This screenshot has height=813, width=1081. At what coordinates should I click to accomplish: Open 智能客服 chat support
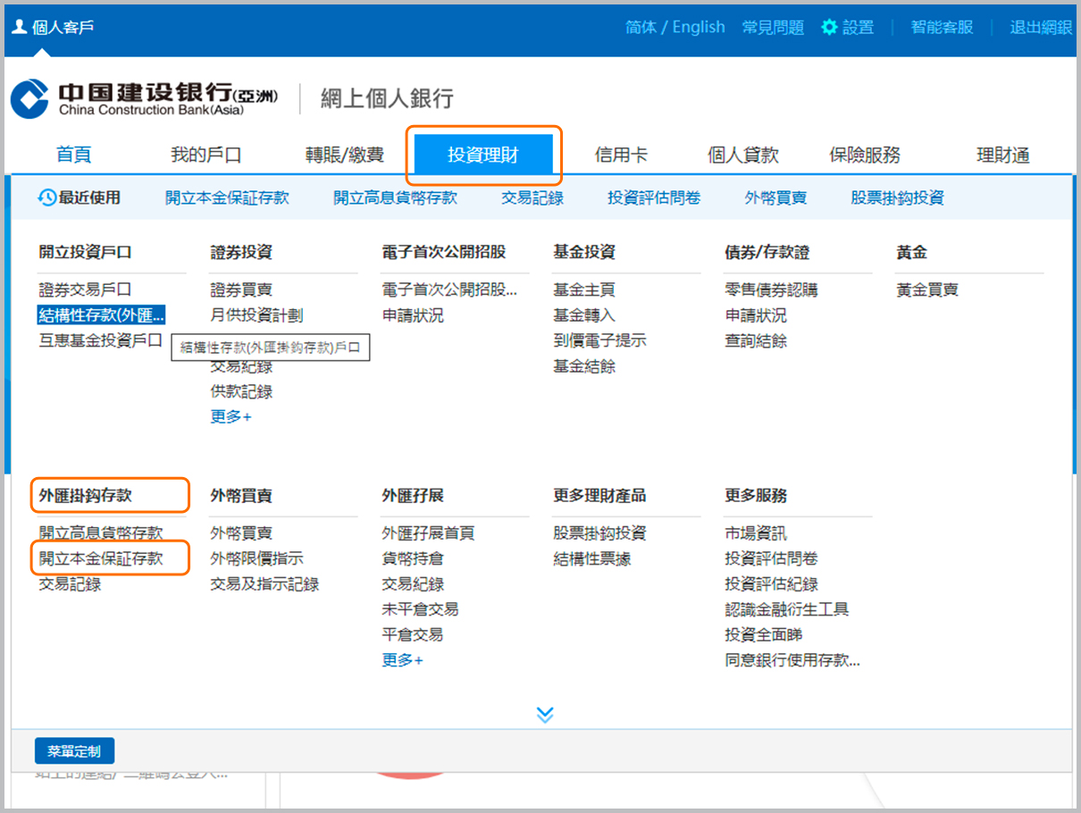coord(942,28)
